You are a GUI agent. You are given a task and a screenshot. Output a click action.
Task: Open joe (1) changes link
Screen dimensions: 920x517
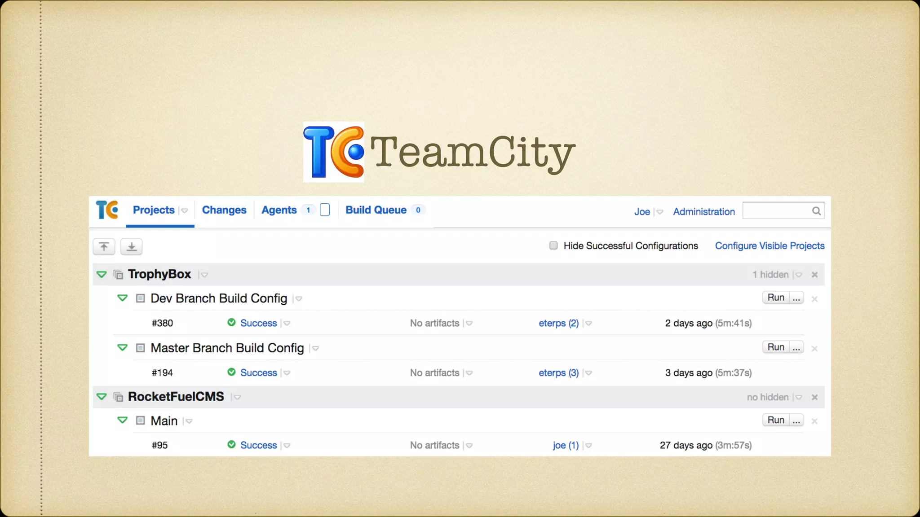[x=566, y=445]
